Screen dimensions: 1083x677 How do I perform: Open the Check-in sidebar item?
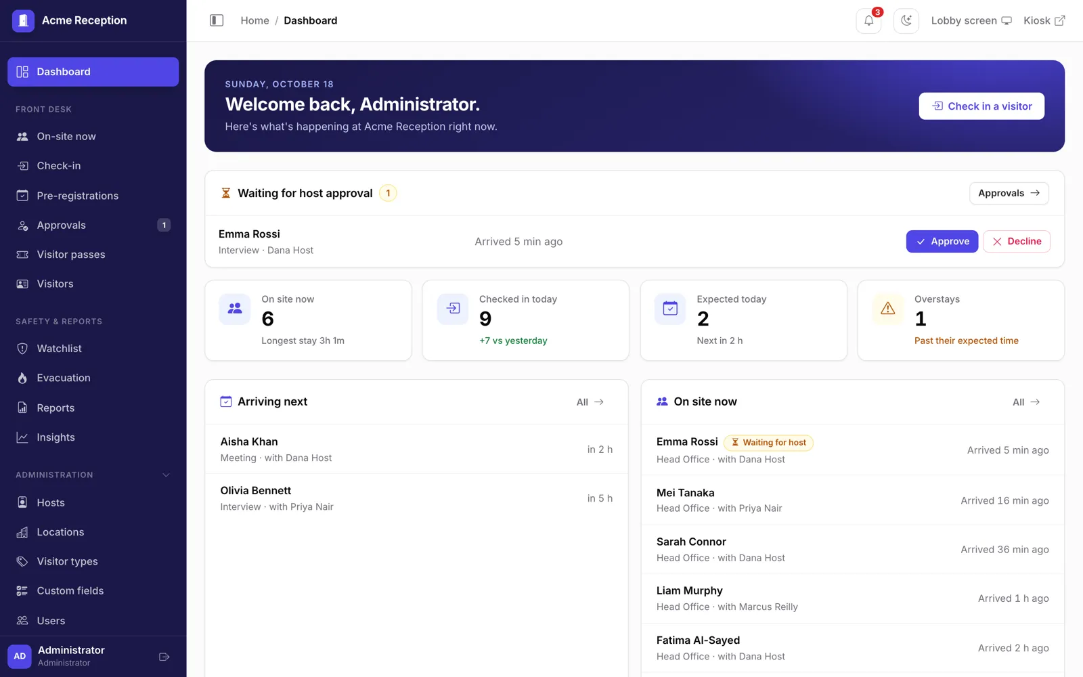pyautogui.click(x=93, y=166)
